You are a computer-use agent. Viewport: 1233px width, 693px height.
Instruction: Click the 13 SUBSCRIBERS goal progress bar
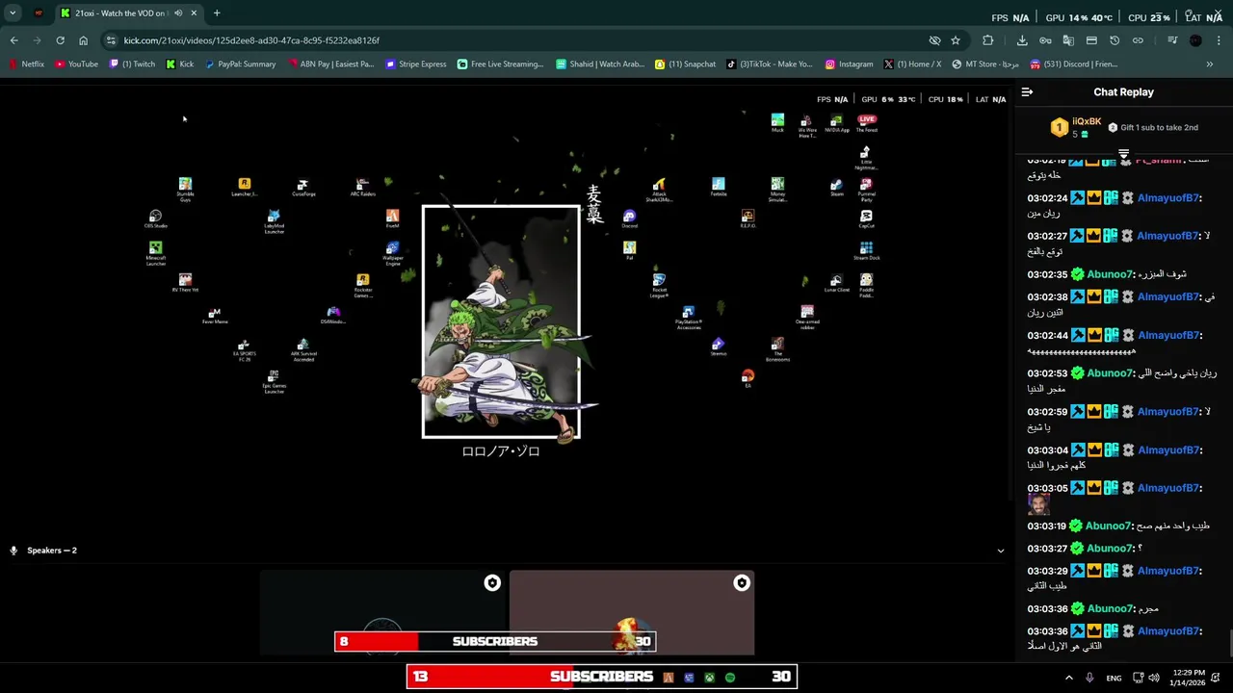pyautogui.click(x=602, y=677)
